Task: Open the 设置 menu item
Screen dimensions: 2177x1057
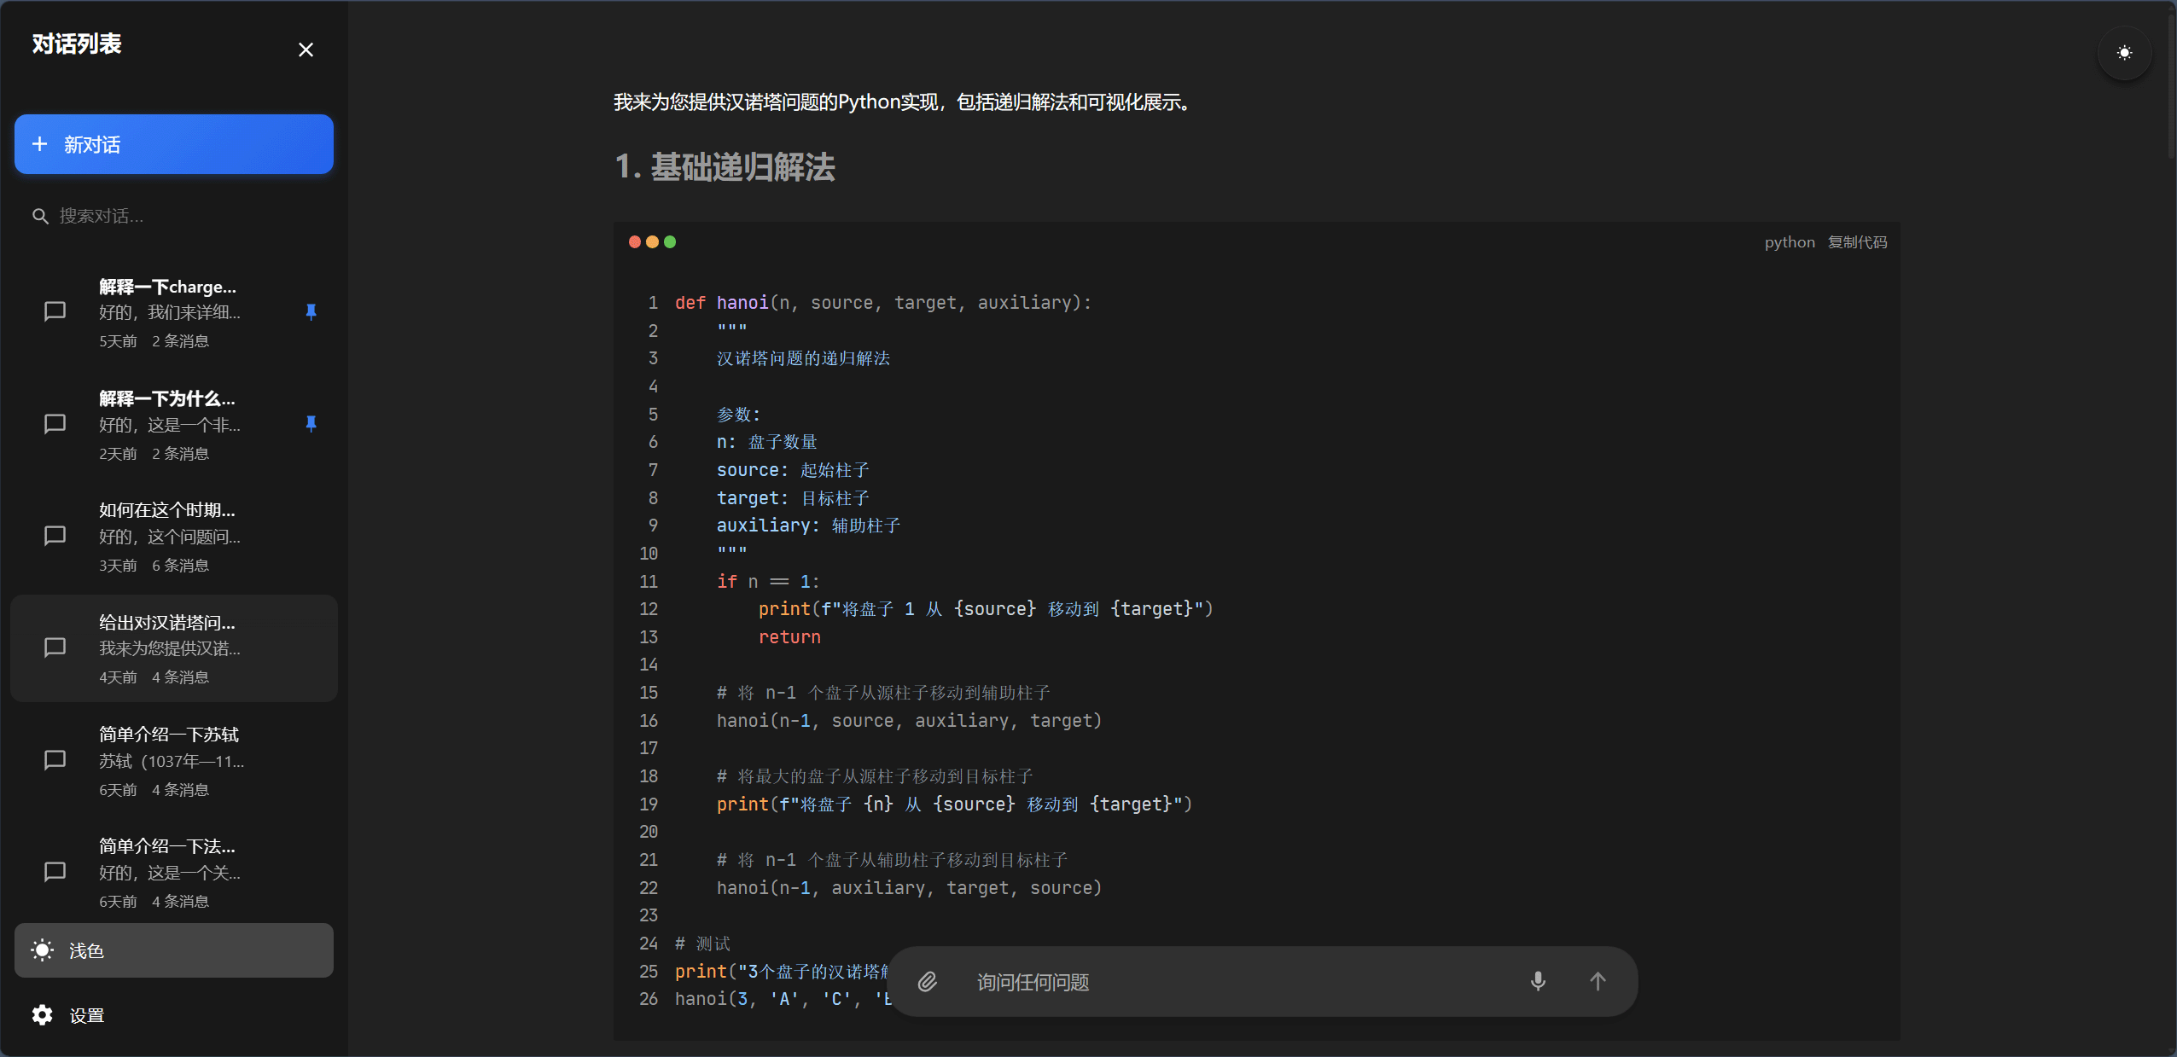Action: click(x=86, y=1015)
